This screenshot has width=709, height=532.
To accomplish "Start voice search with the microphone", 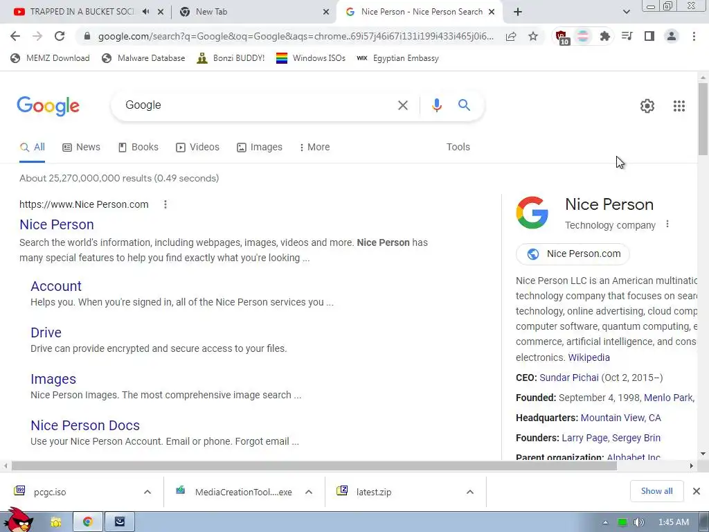I will click(x=436, y=105).
